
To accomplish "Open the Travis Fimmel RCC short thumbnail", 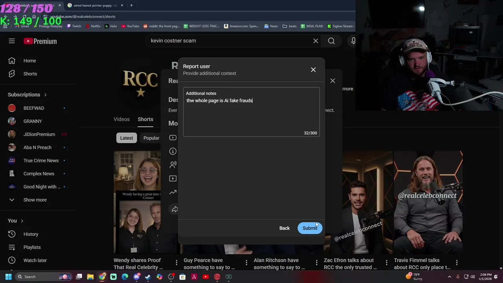I will (428, 202).
